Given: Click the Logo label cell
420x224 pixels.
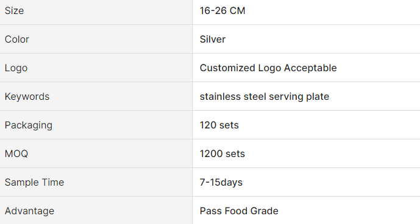Looking at the screenshot, I should (96, 68).
